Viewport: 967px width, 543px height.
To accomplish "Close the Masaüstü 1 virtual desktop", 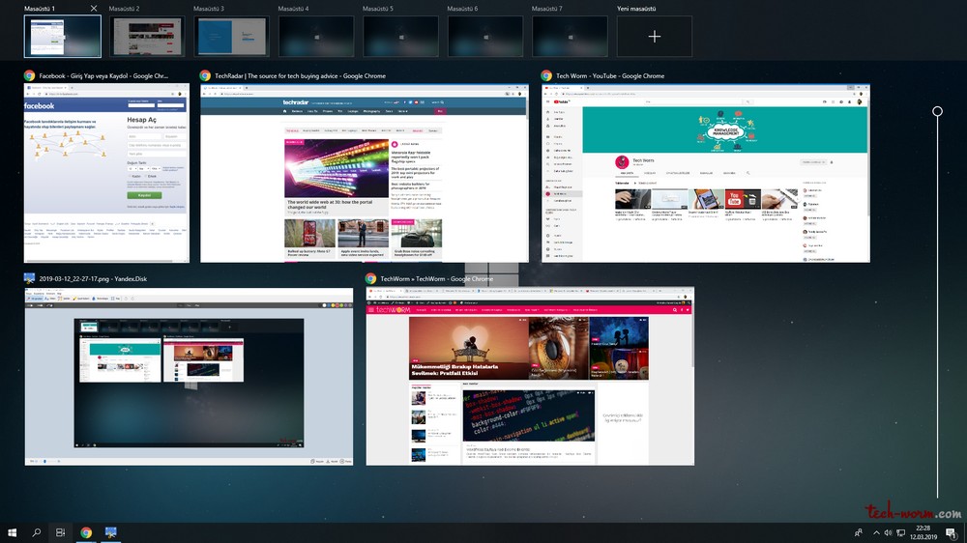I will (x=93, y=9).
